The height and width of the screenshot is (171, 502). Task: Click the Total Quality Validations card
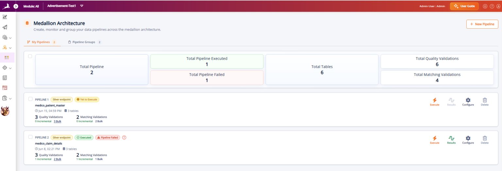tap(437, 62)
